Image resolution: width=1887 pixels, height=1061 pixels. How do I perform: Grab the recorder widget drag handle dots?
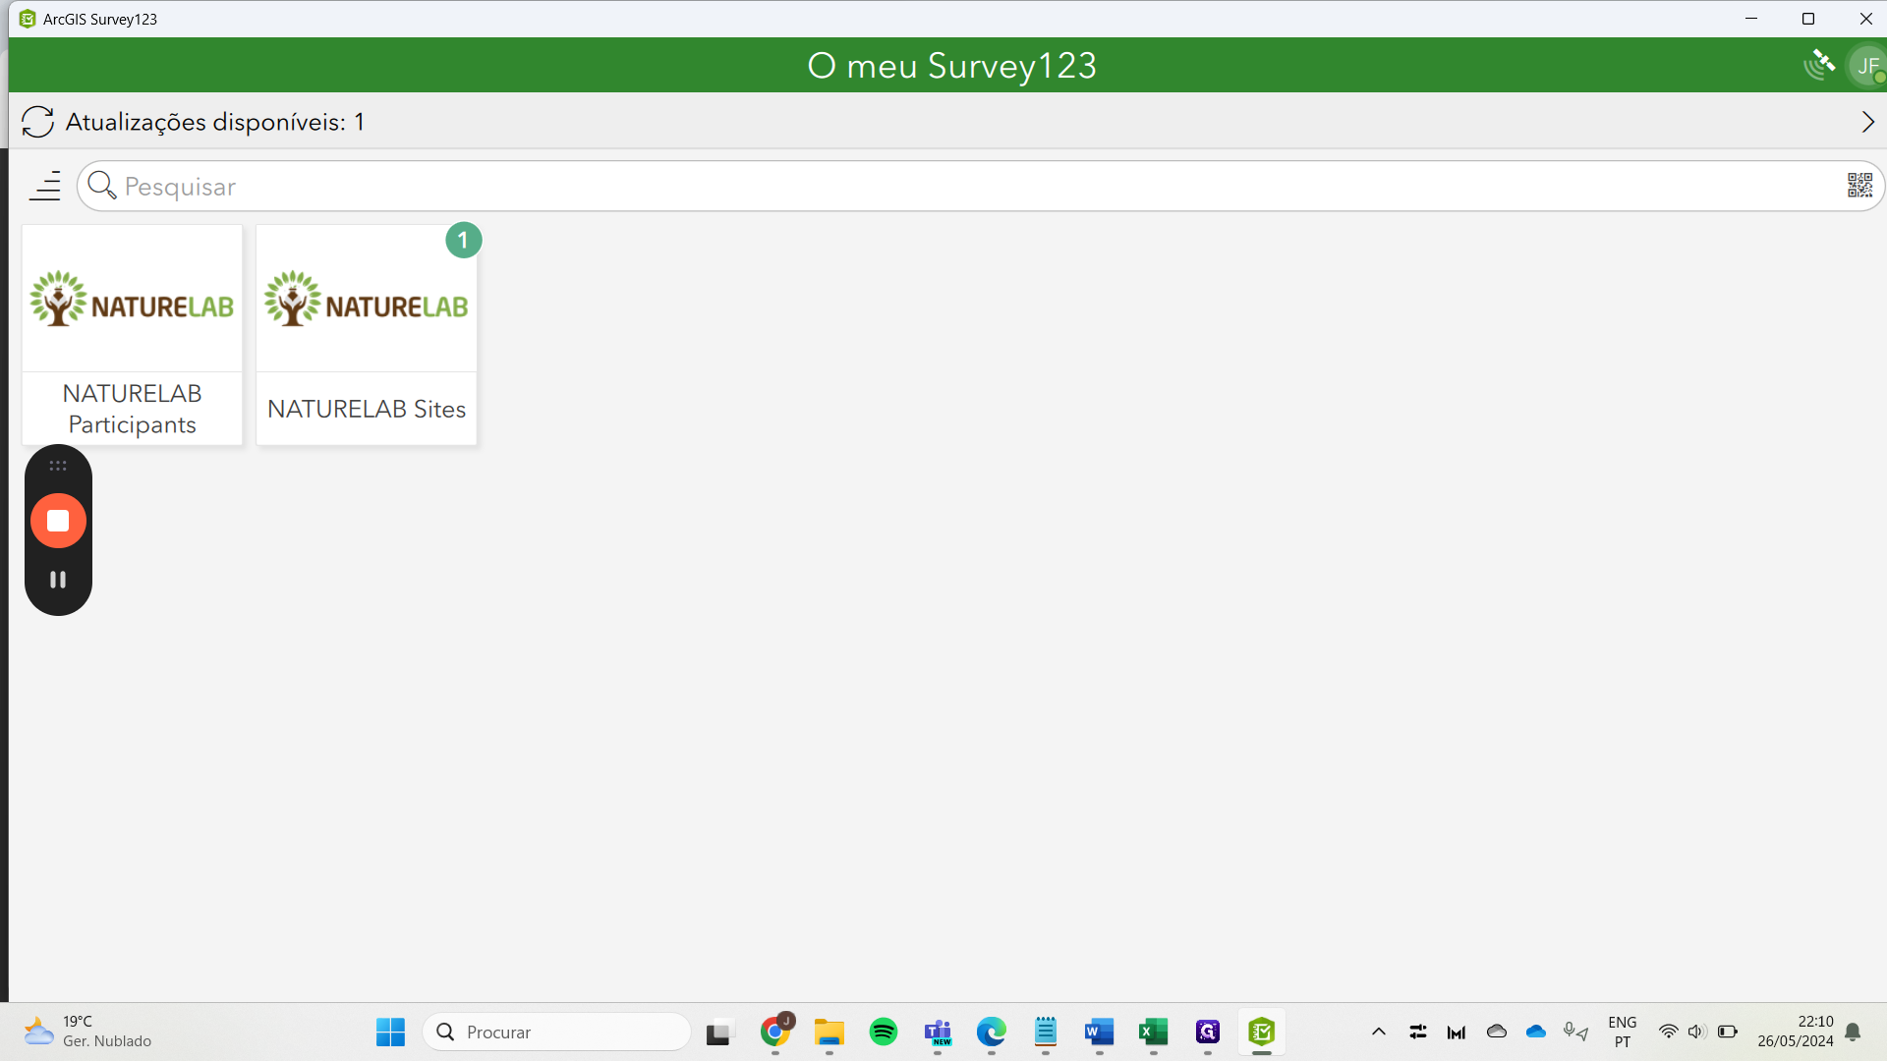coord(58,466)
